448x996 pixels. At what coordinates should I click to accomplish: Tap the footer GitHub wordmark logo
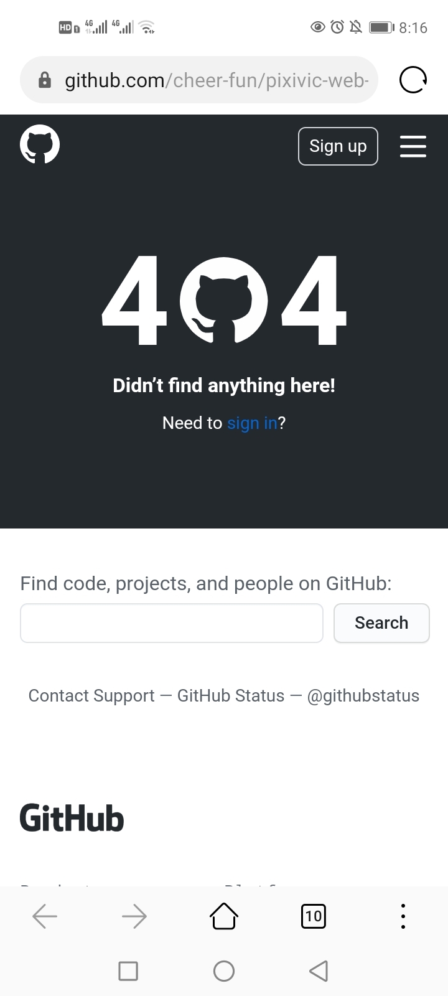point(72,818)
